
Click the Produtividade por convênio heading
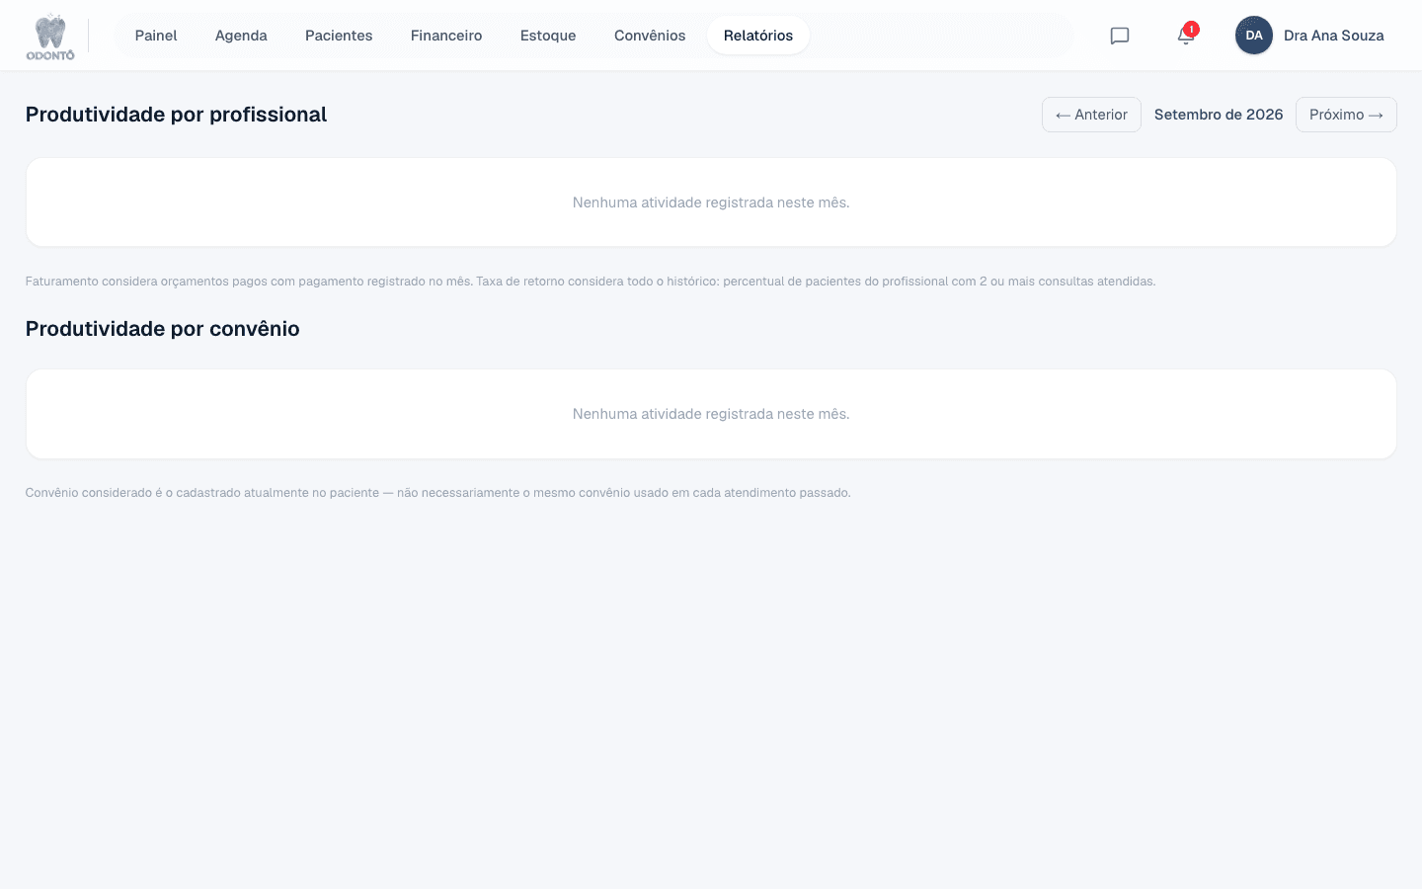click(163, 329)
